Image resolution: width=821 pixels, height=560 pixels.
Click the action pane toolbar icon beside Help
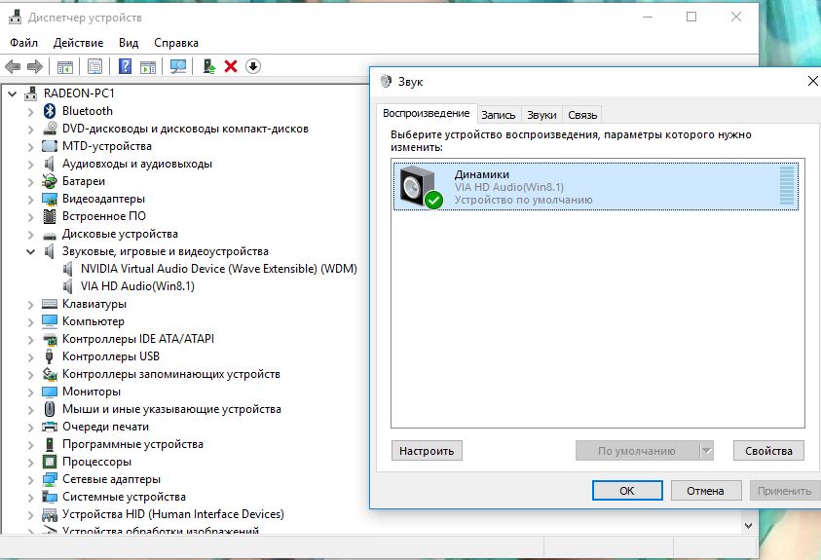click(x=148, y=66)
